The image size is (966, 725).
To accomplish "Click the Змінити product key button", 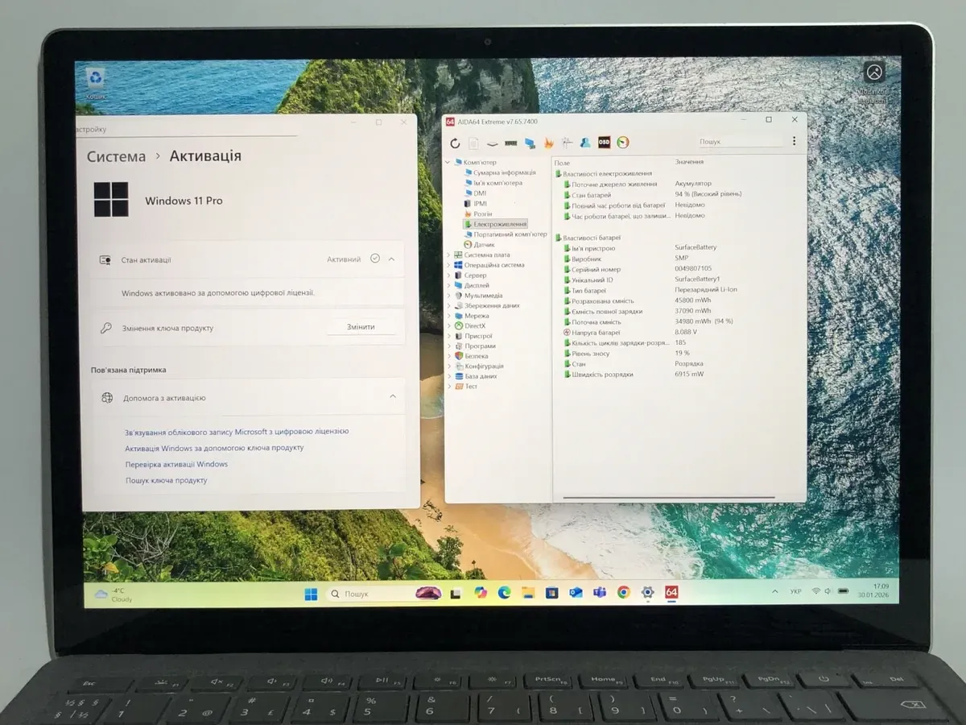I will coord(360,327).
